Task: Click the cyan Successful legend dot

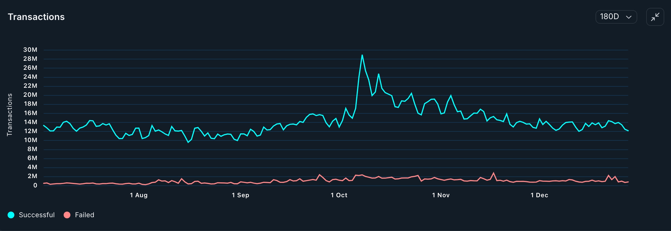Action: (11, 215)
